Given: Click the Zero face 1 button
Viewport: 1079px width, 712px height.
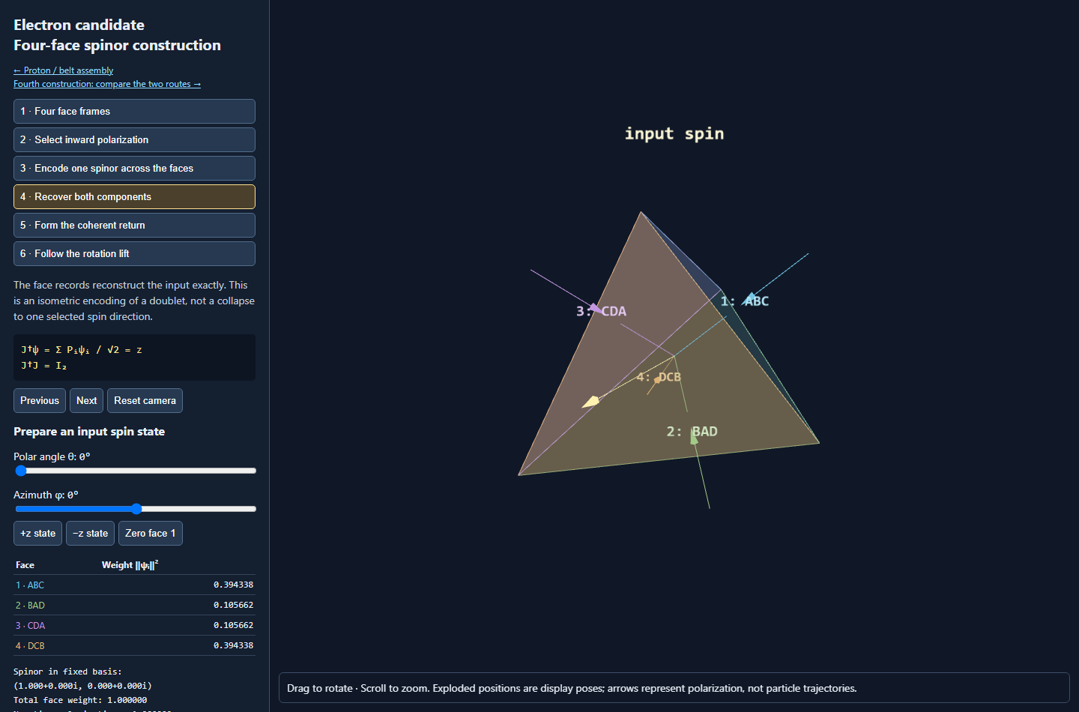Looking at the screenshot, I should [151, 533].
